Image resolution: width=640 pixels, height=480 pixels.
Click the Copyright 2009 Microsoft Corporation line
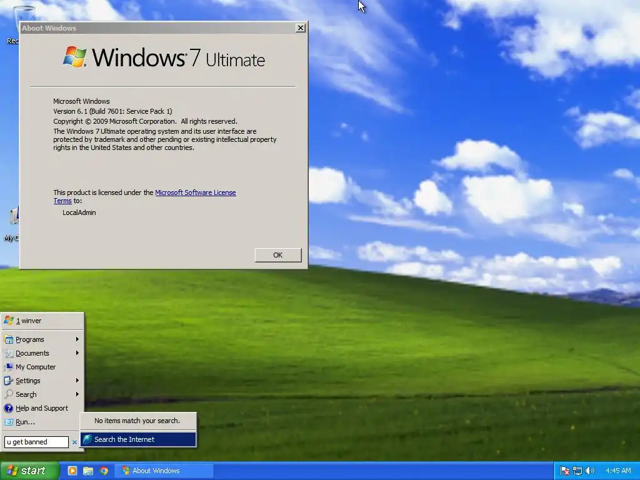pos(145,121)
